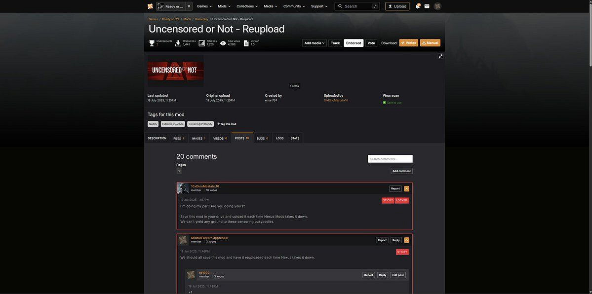Open the notifications bell

coord(417,6)
